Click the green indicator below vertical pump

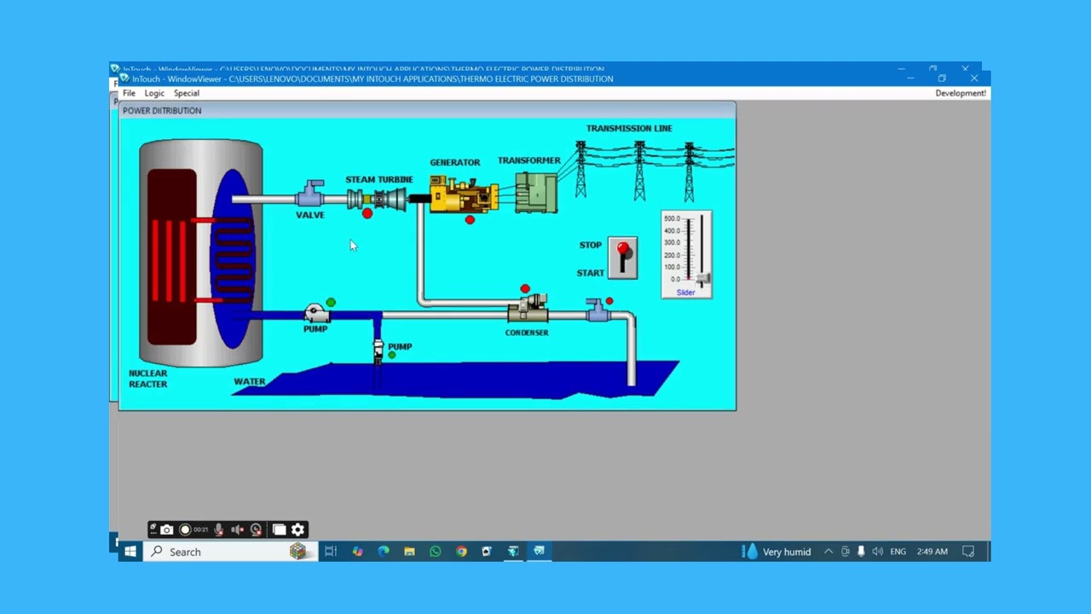392,355
